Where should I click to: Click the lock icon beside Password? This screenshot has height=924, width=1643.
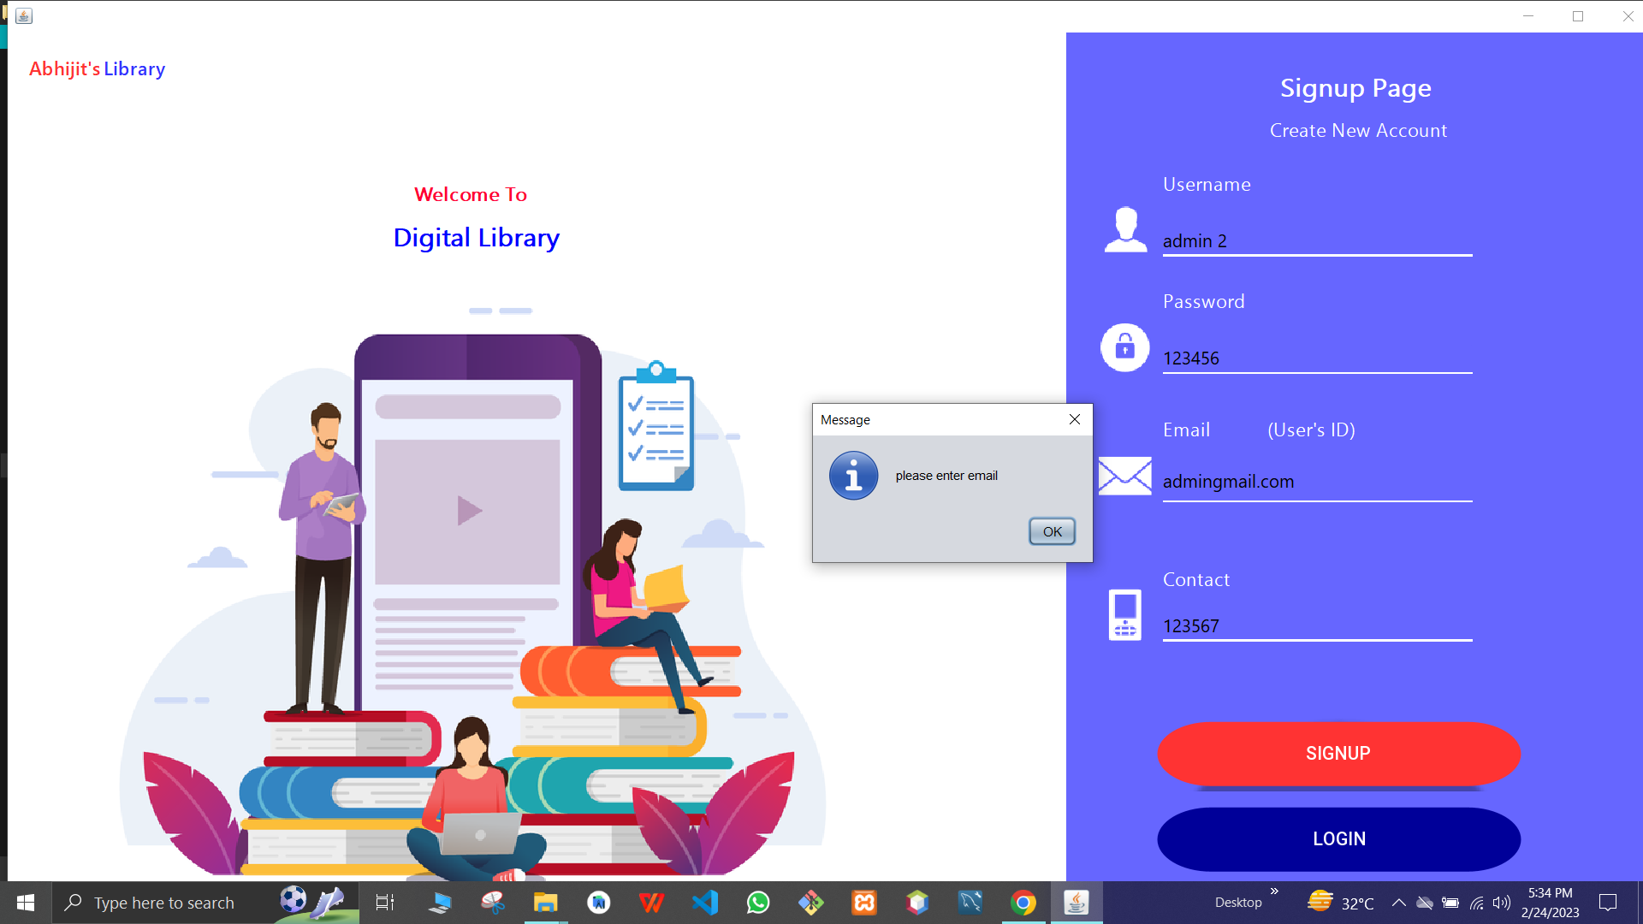point(1124,347)
